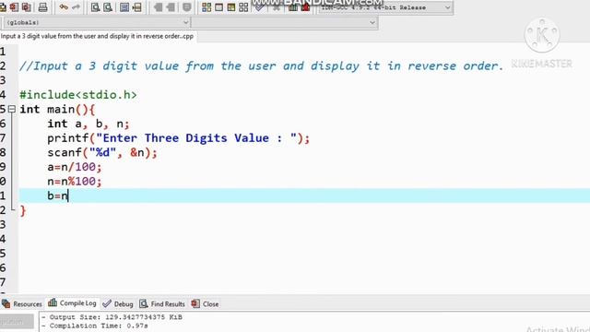The width and height of the screenshot is (590, 332).
Task: Open the compiler set dropdown (GCC 64-bit Release)
Action: coord(385,7)
